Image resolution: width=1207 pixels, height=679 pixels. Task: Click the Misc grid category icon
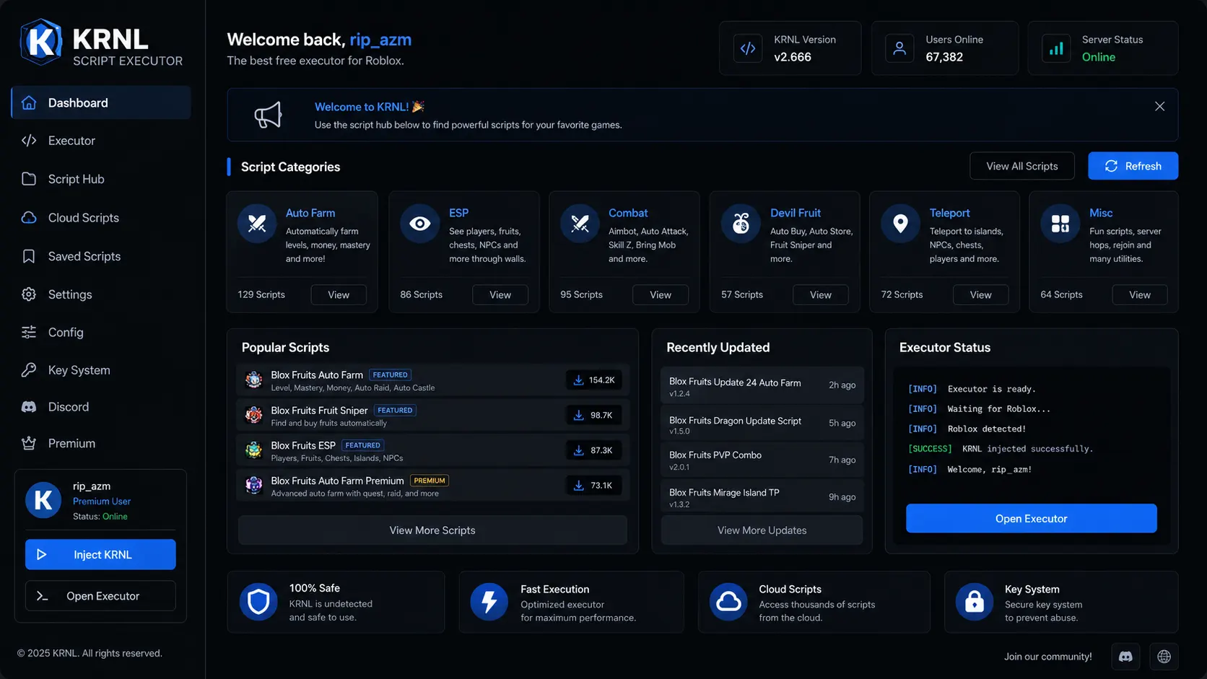[1060, 224]
